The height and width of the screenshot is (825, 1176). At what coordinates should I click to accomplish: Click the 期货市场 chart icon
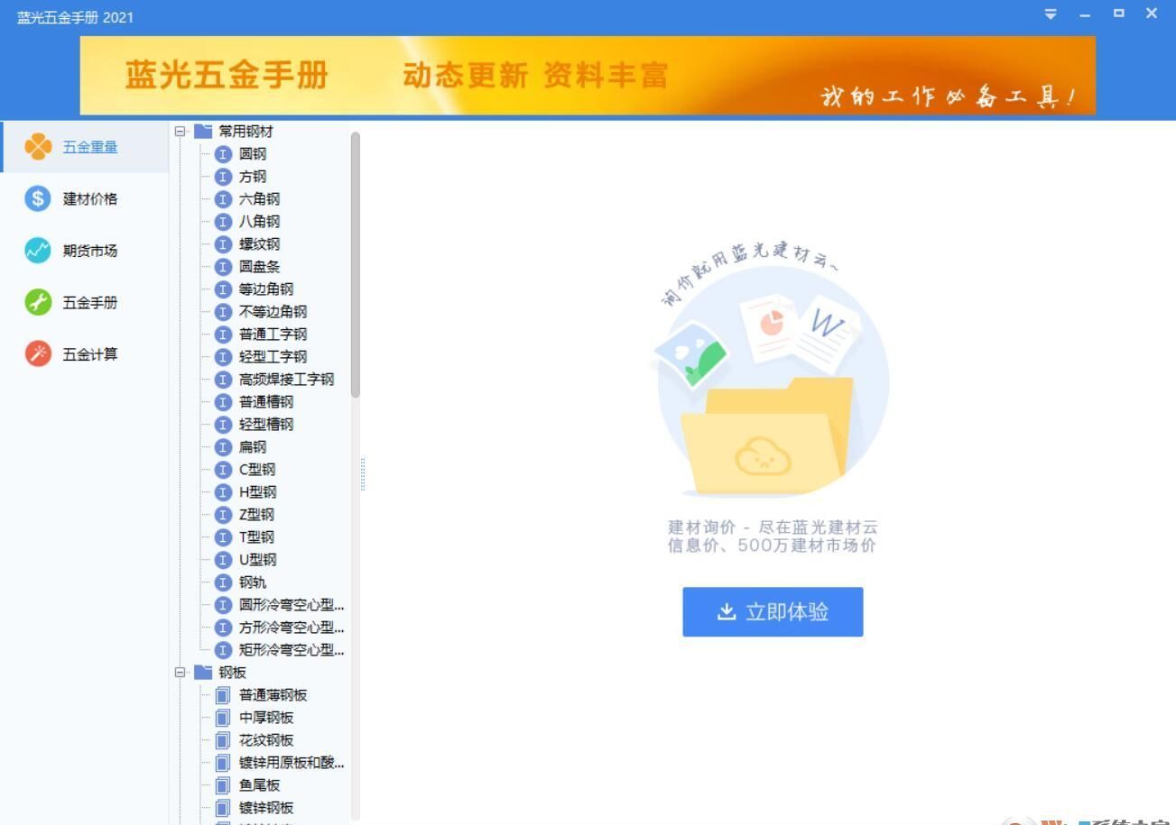pyautogui.click(x=38, y=251)
